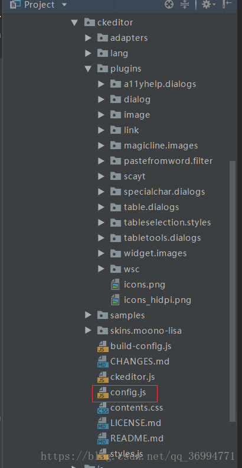
Task: Select the link folder name
Action: [131, 130]
